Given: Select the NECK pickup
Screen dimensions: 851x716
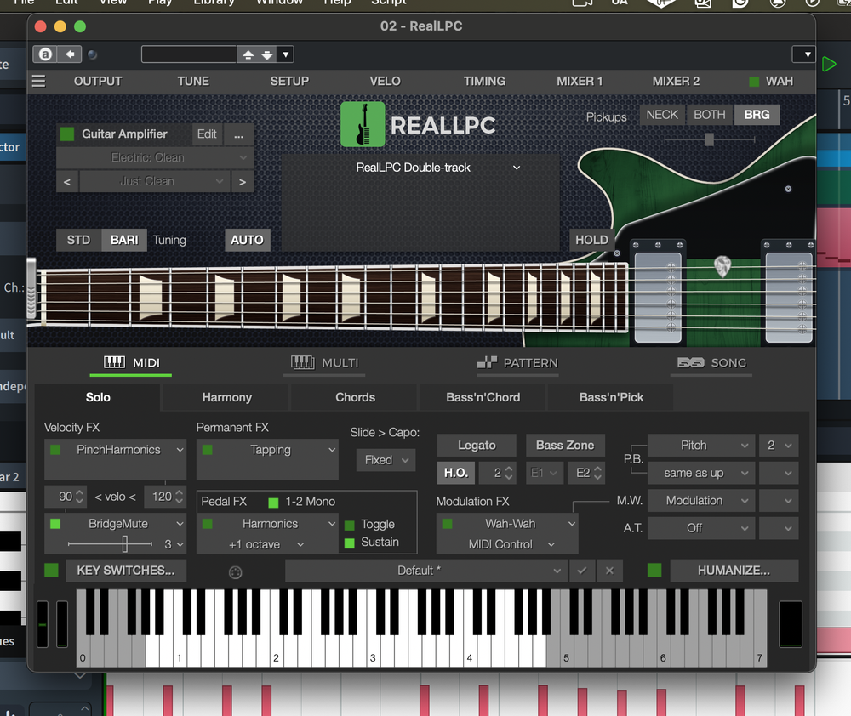Looking at the screenshot, I should [661, 115].
